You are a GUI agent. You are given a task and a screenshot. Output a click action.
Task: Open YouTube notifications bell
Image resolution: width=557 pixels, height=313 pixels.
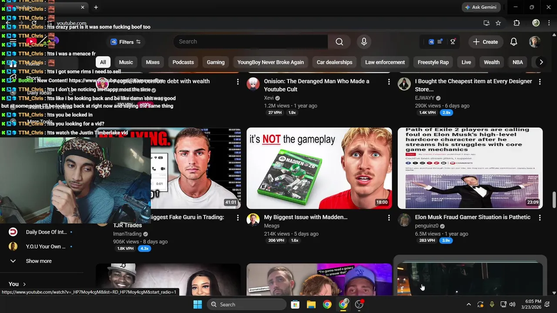tap(514, 42)
